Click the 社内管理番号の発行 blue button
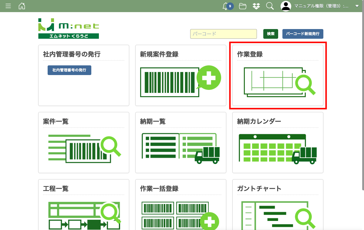Viewport: 364px width, 230px height. tap(69, 70)
